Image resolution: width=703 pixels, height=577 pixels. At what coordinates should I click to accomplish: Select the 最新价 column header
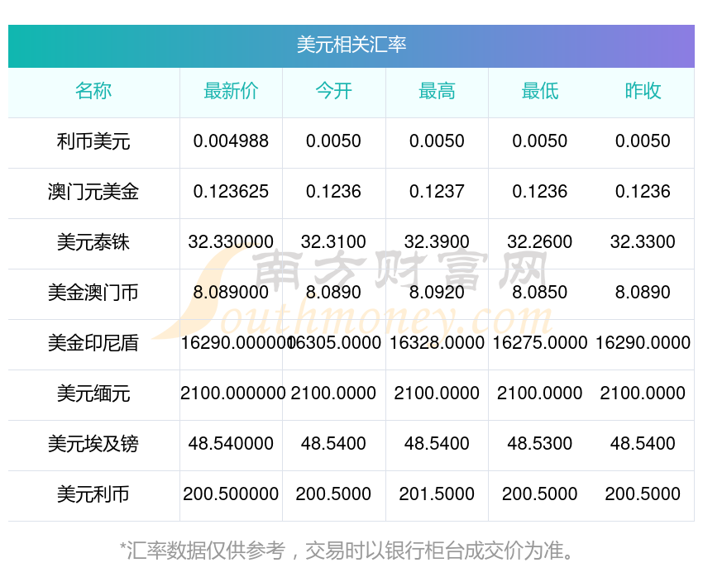(x=231, y=91)
